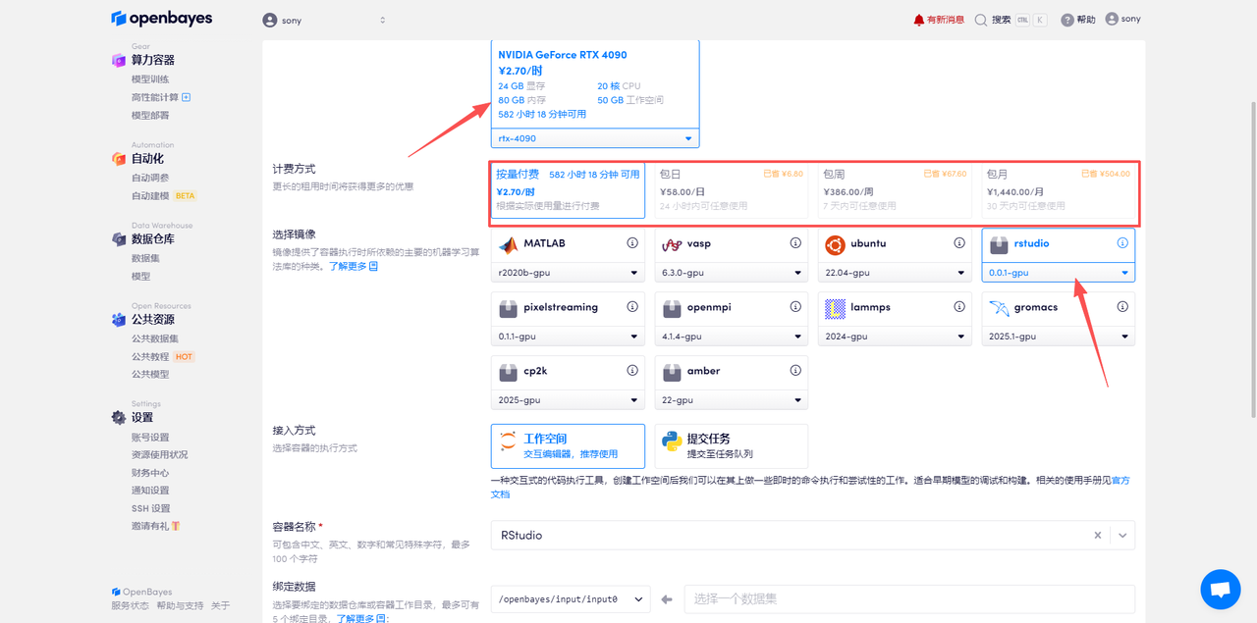Click the MATLAB image logo

[508, 244]
